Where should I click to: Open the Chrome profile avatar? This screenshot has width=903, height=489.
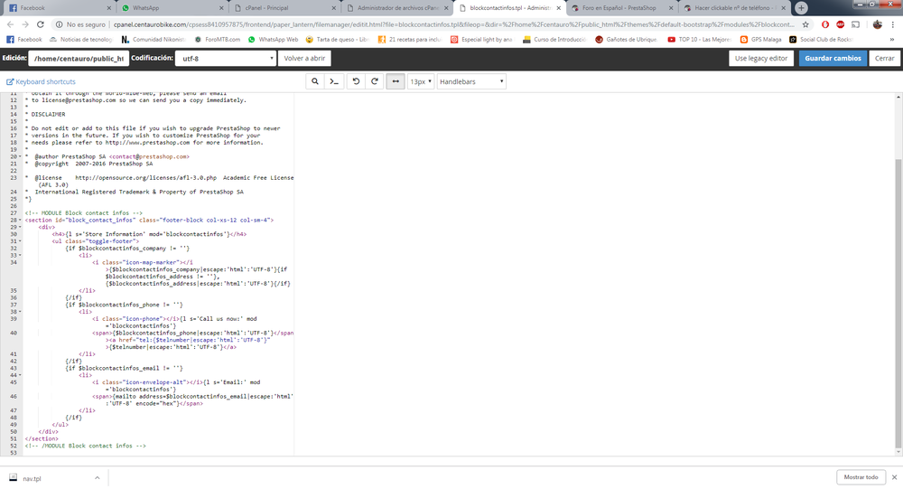point(877,24)
